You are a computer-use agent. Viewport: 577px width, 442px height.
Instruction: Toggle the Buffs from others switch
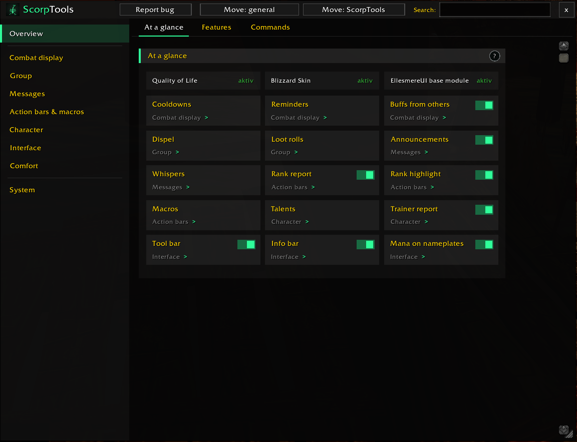(x=484, y=105)
